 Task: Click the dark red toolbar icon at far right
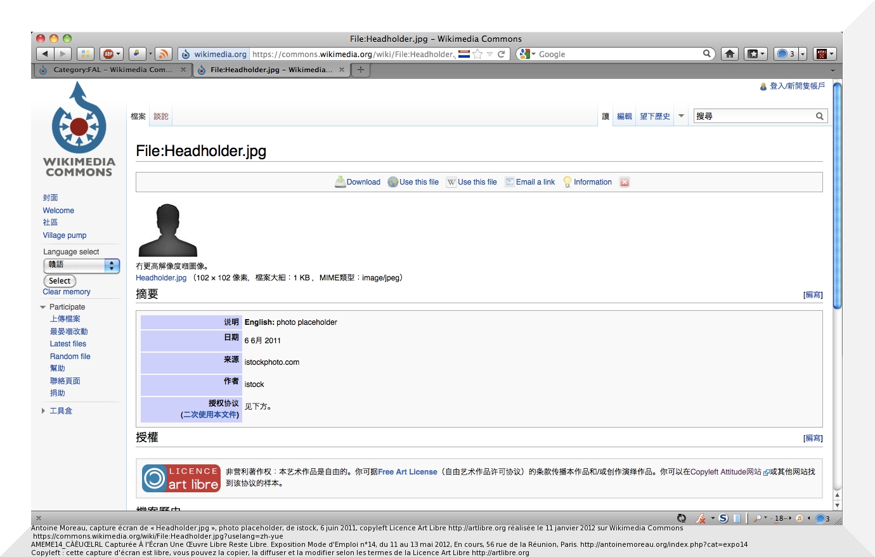pos(822,54)
